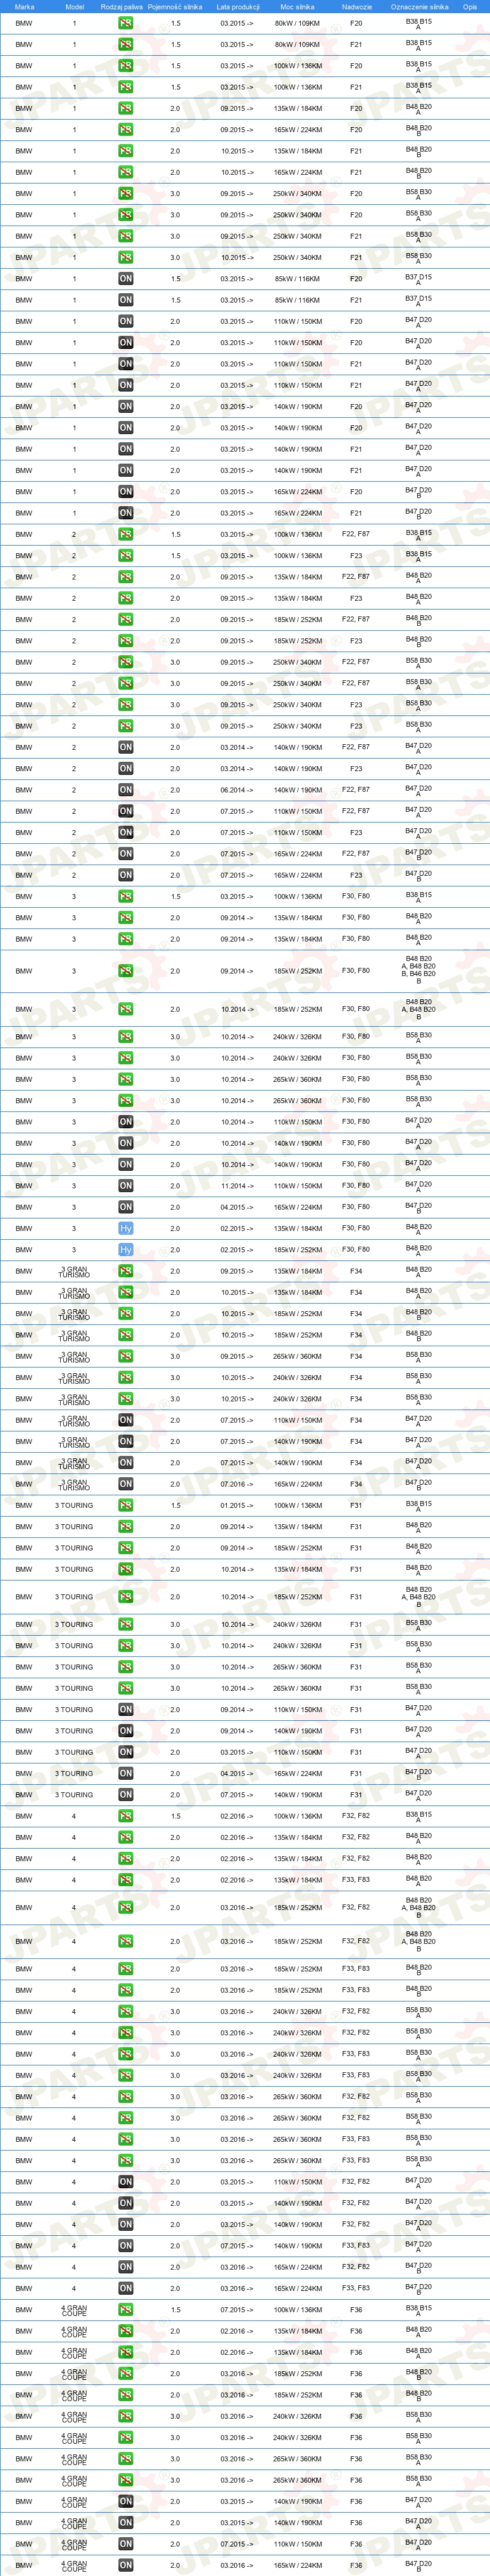Click diesel ON icon in the 11.2014 row
Image resolution: width=490 pixels, height=2576 pixels.
coord(125,1186)
